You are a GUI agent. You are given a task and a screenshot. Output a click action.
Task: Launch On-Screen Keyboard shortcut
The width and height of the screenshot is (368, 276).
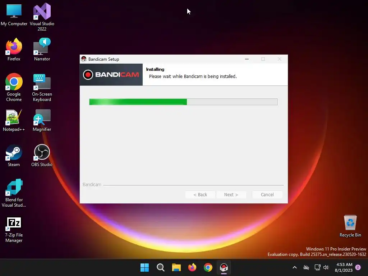coord(42,87)
